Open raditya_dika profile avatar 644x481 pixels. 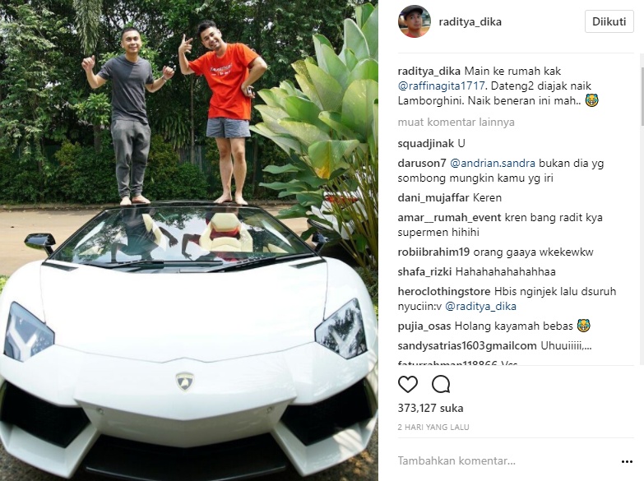414,21
